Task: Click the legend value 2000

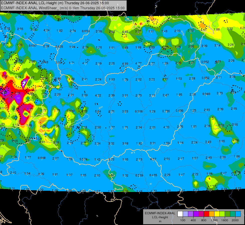Action: point(235,220)
